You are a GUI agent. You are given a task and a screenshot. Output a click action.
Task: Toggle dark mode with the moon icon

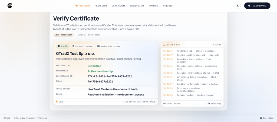(238, 6)
